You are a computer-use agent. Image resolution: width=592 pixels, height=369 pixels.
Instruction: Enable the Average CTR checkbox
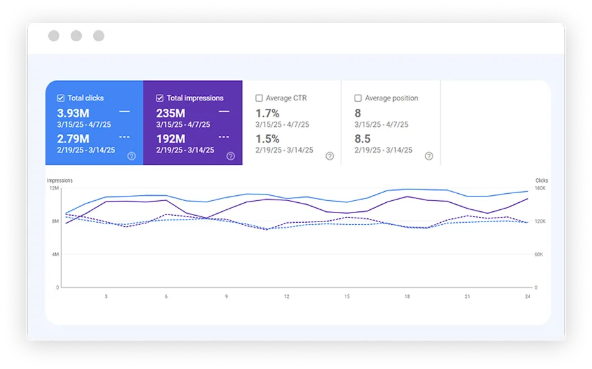click(259, 99)
